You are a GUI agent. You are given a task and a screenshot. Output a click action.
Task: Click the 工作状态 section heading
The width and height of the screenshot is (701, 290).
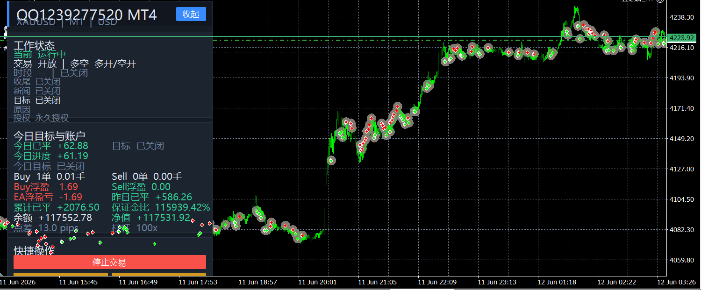click(x=35, y=45)
